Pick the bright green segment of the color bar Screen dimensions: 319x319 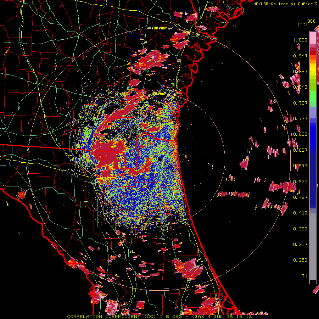[313, 97]
